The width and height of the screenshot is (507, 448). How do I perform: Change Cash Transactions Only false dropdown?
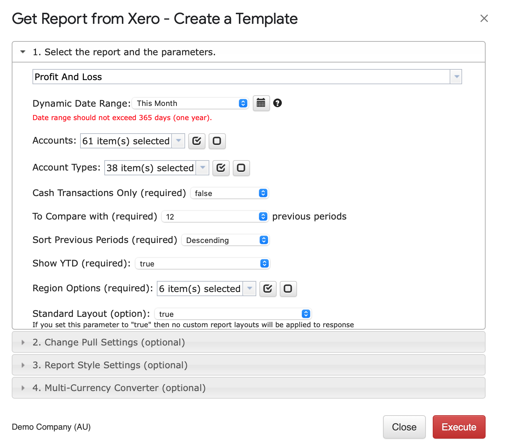click(230, 193)
